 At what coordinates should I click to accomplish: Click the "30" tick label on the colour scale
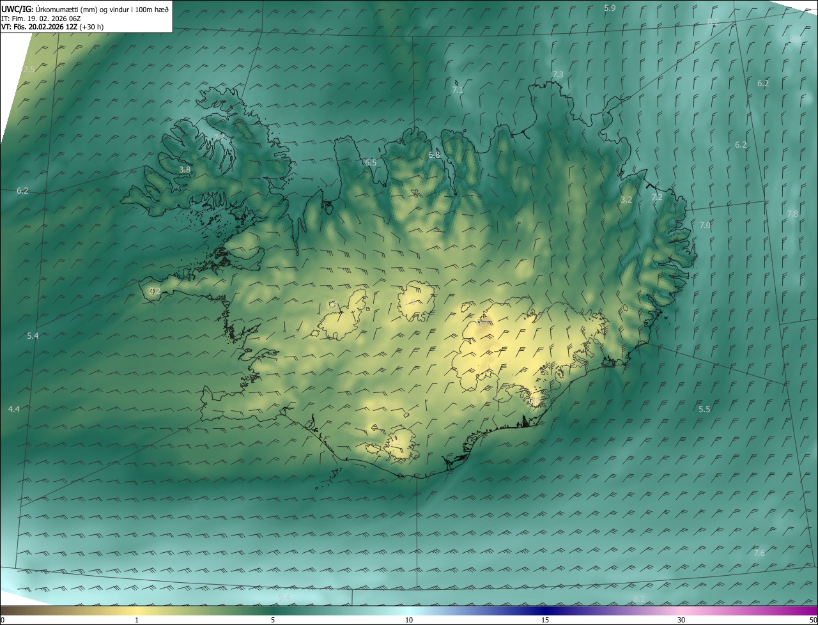pyautogui.click(x=681, y=621)
